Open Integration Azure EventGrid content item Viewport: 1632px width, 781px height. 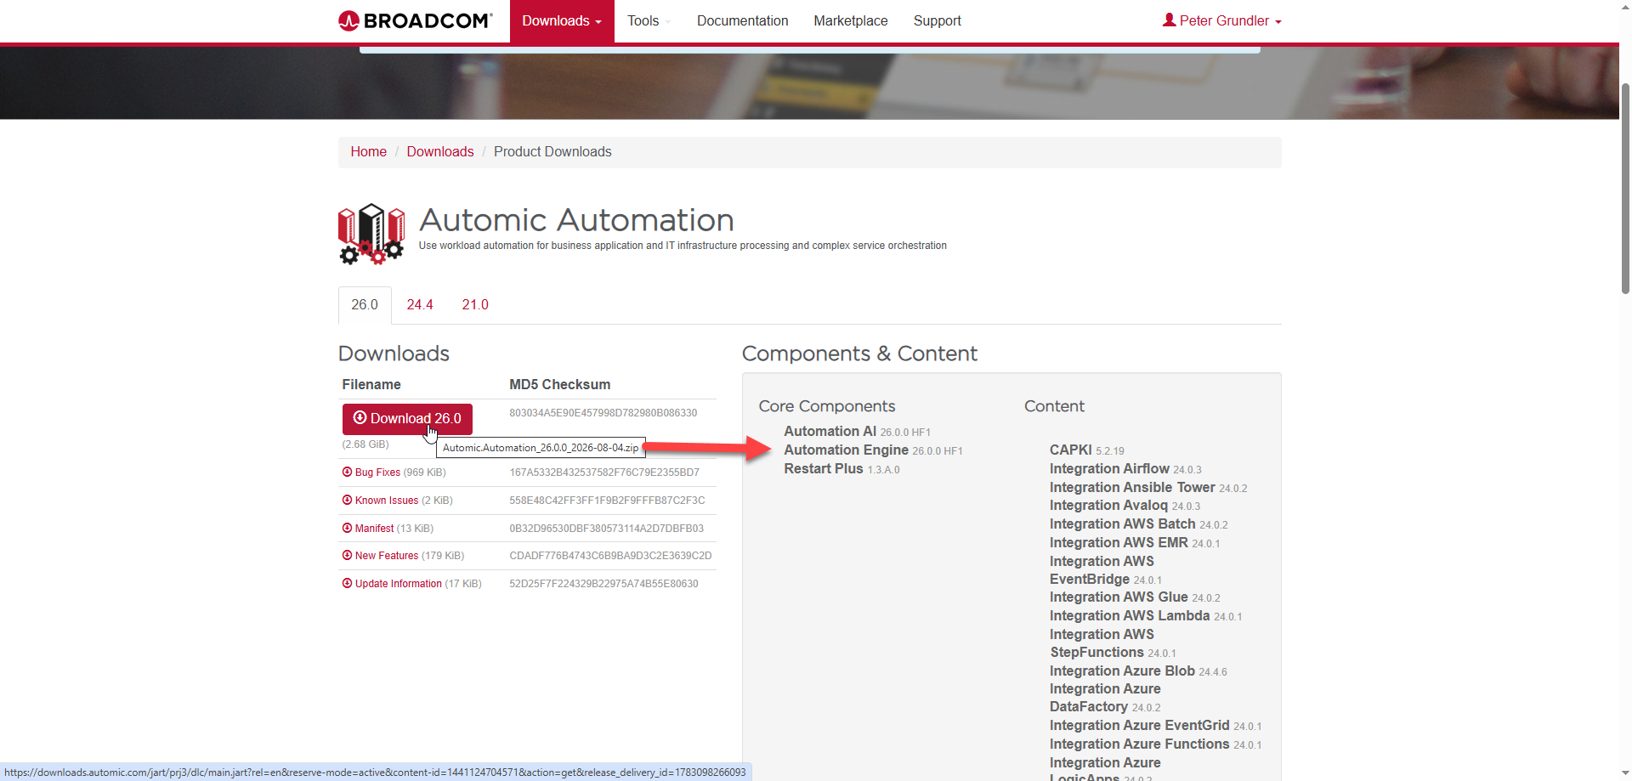[1140, 726]
